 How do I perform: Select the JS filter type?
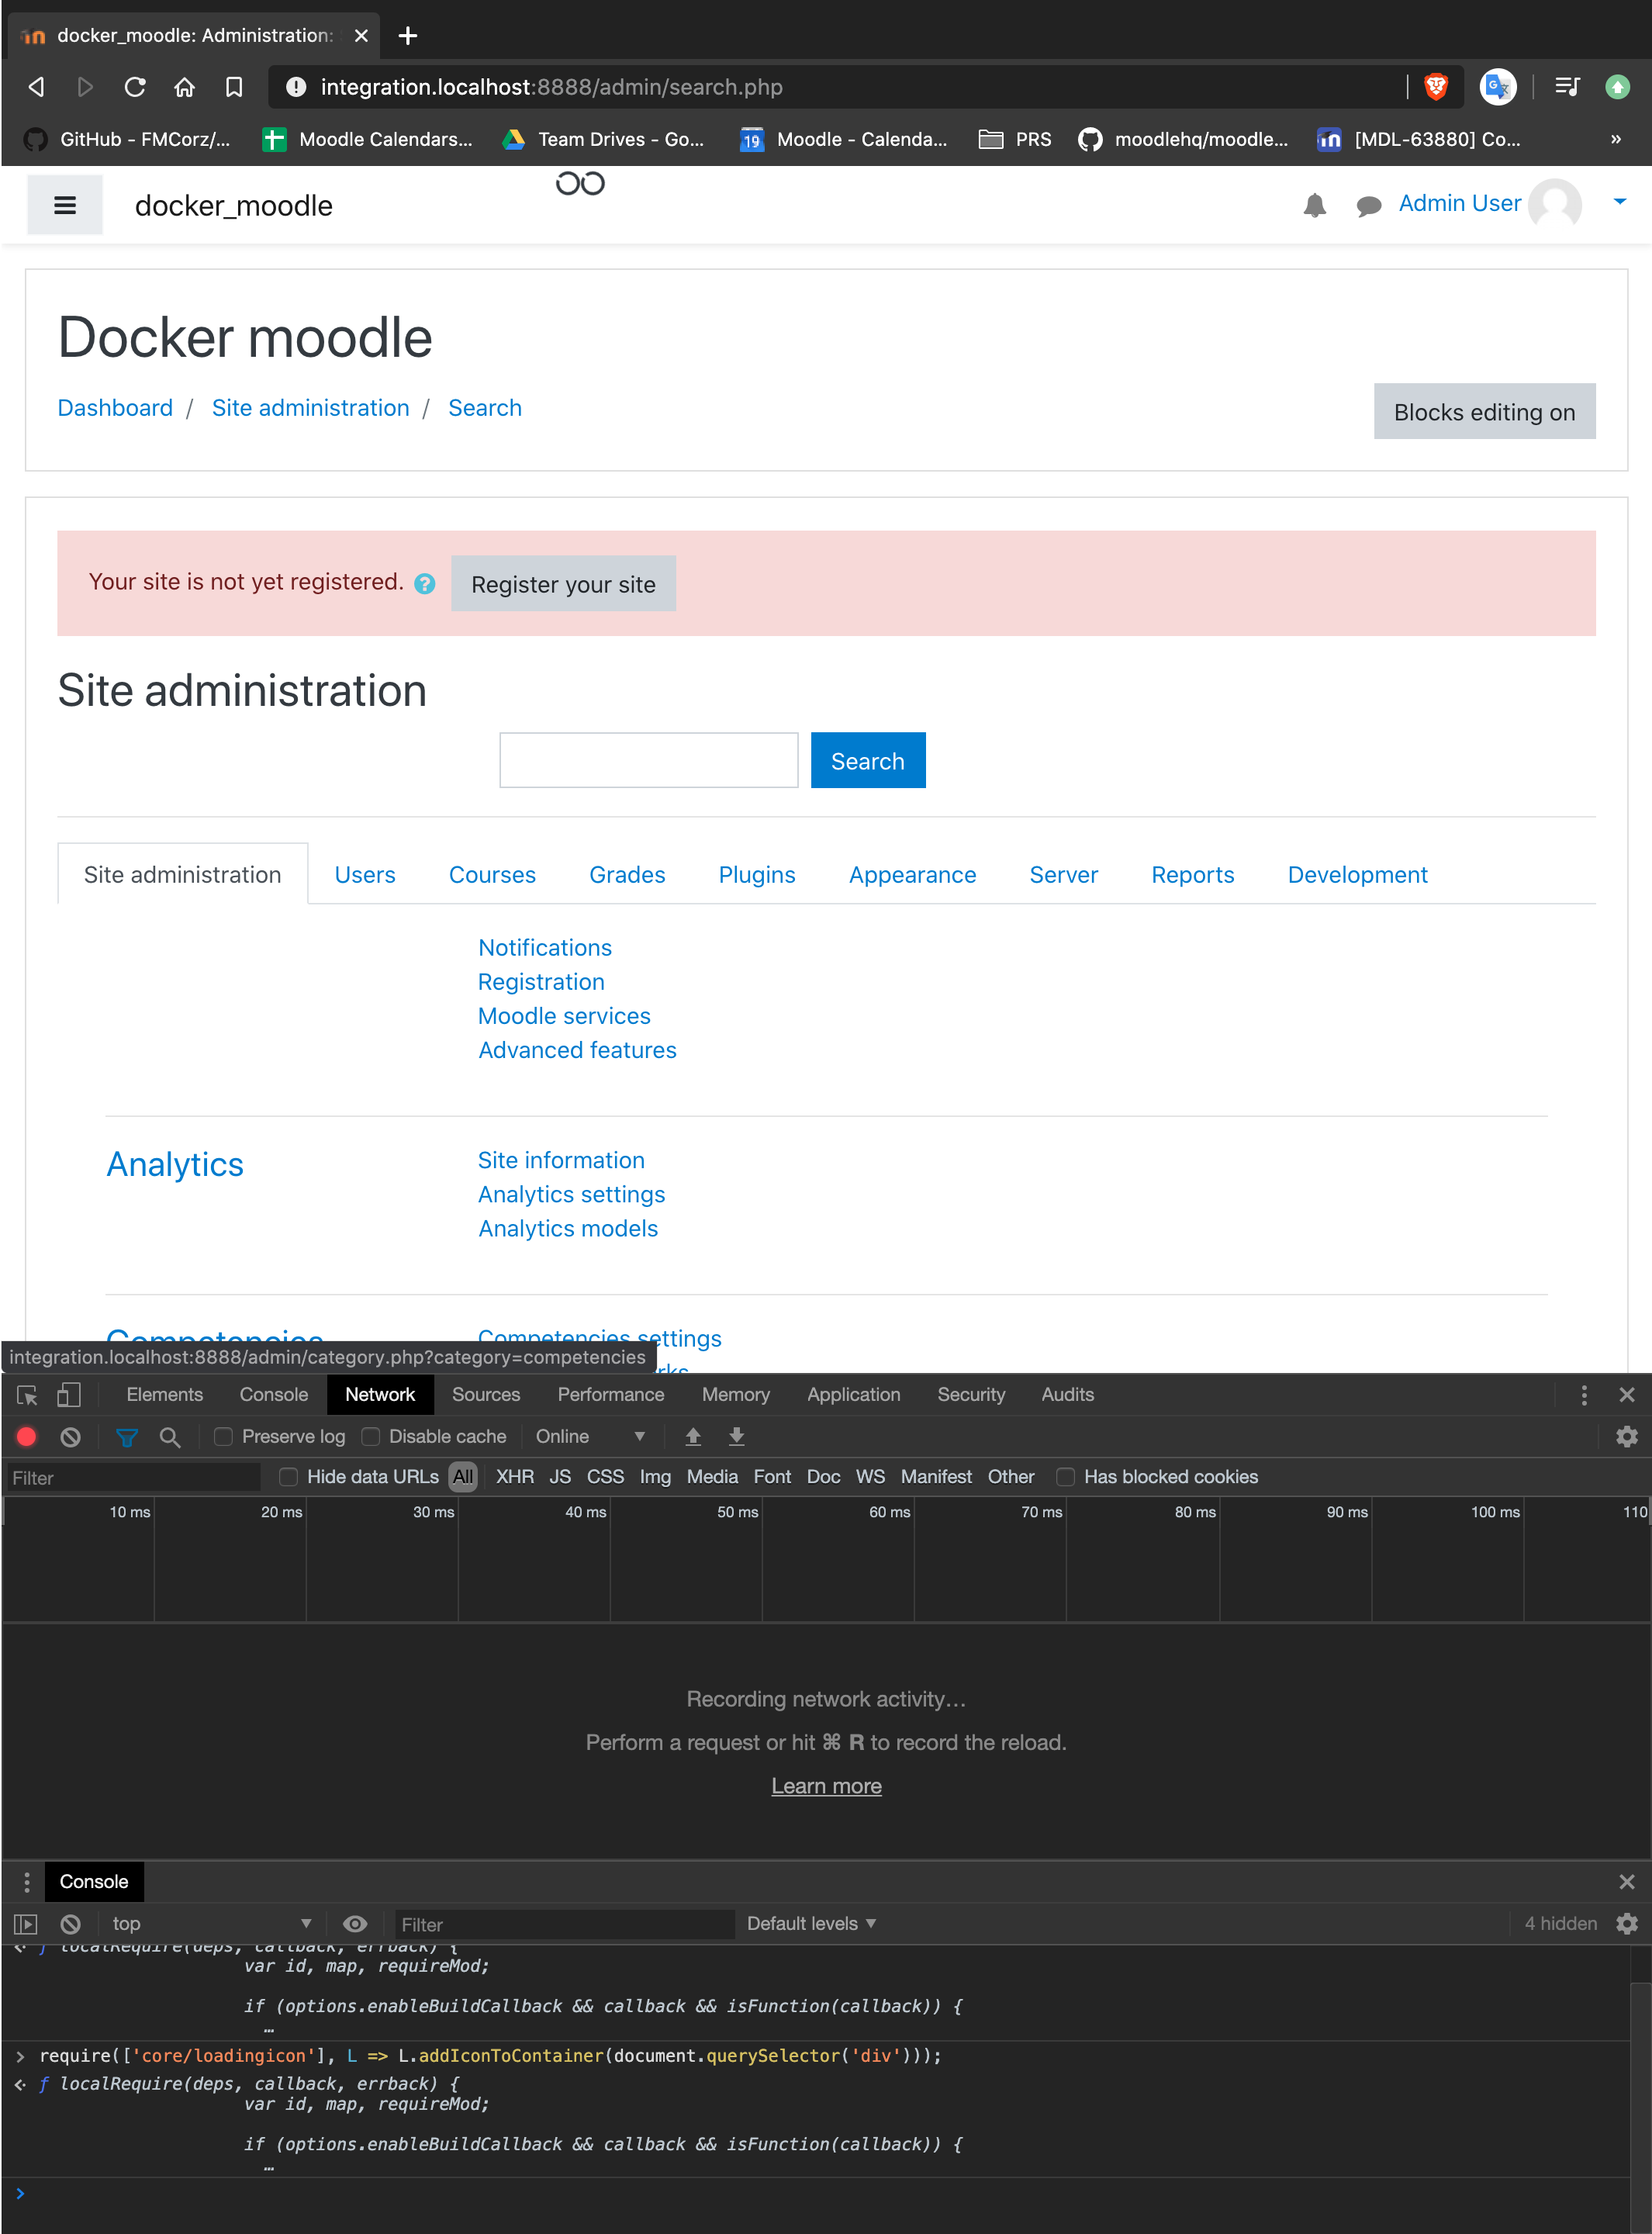coord(560,1477)
